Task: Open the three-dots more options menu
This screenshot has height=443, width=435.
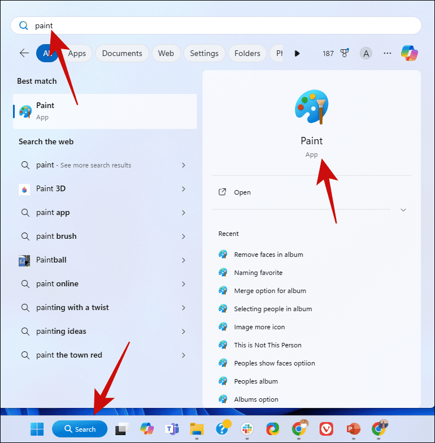Action: coord(387,53)
